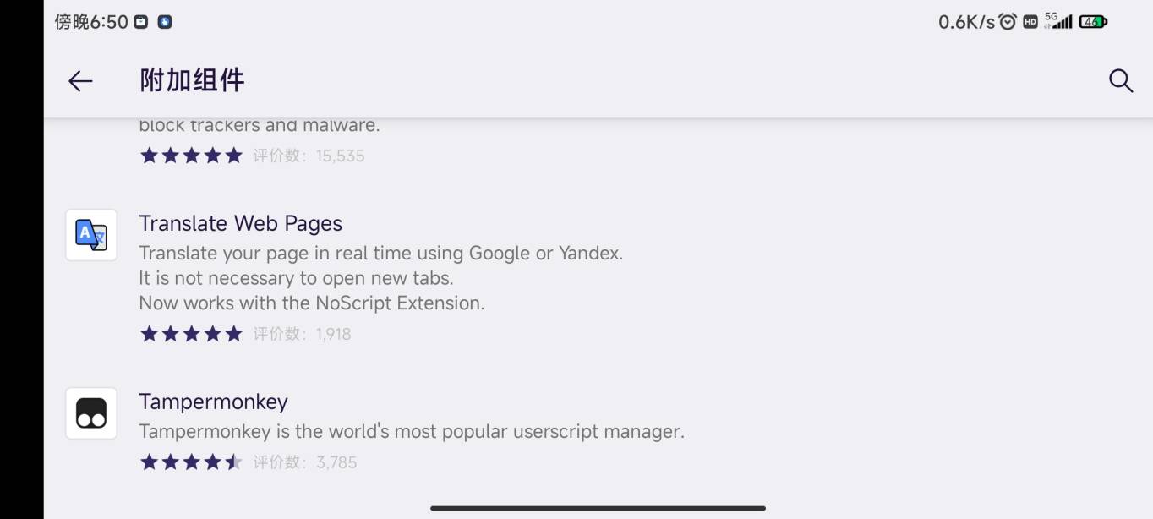
Task: Tap the back arrow icon
Action: coord(80,81)
